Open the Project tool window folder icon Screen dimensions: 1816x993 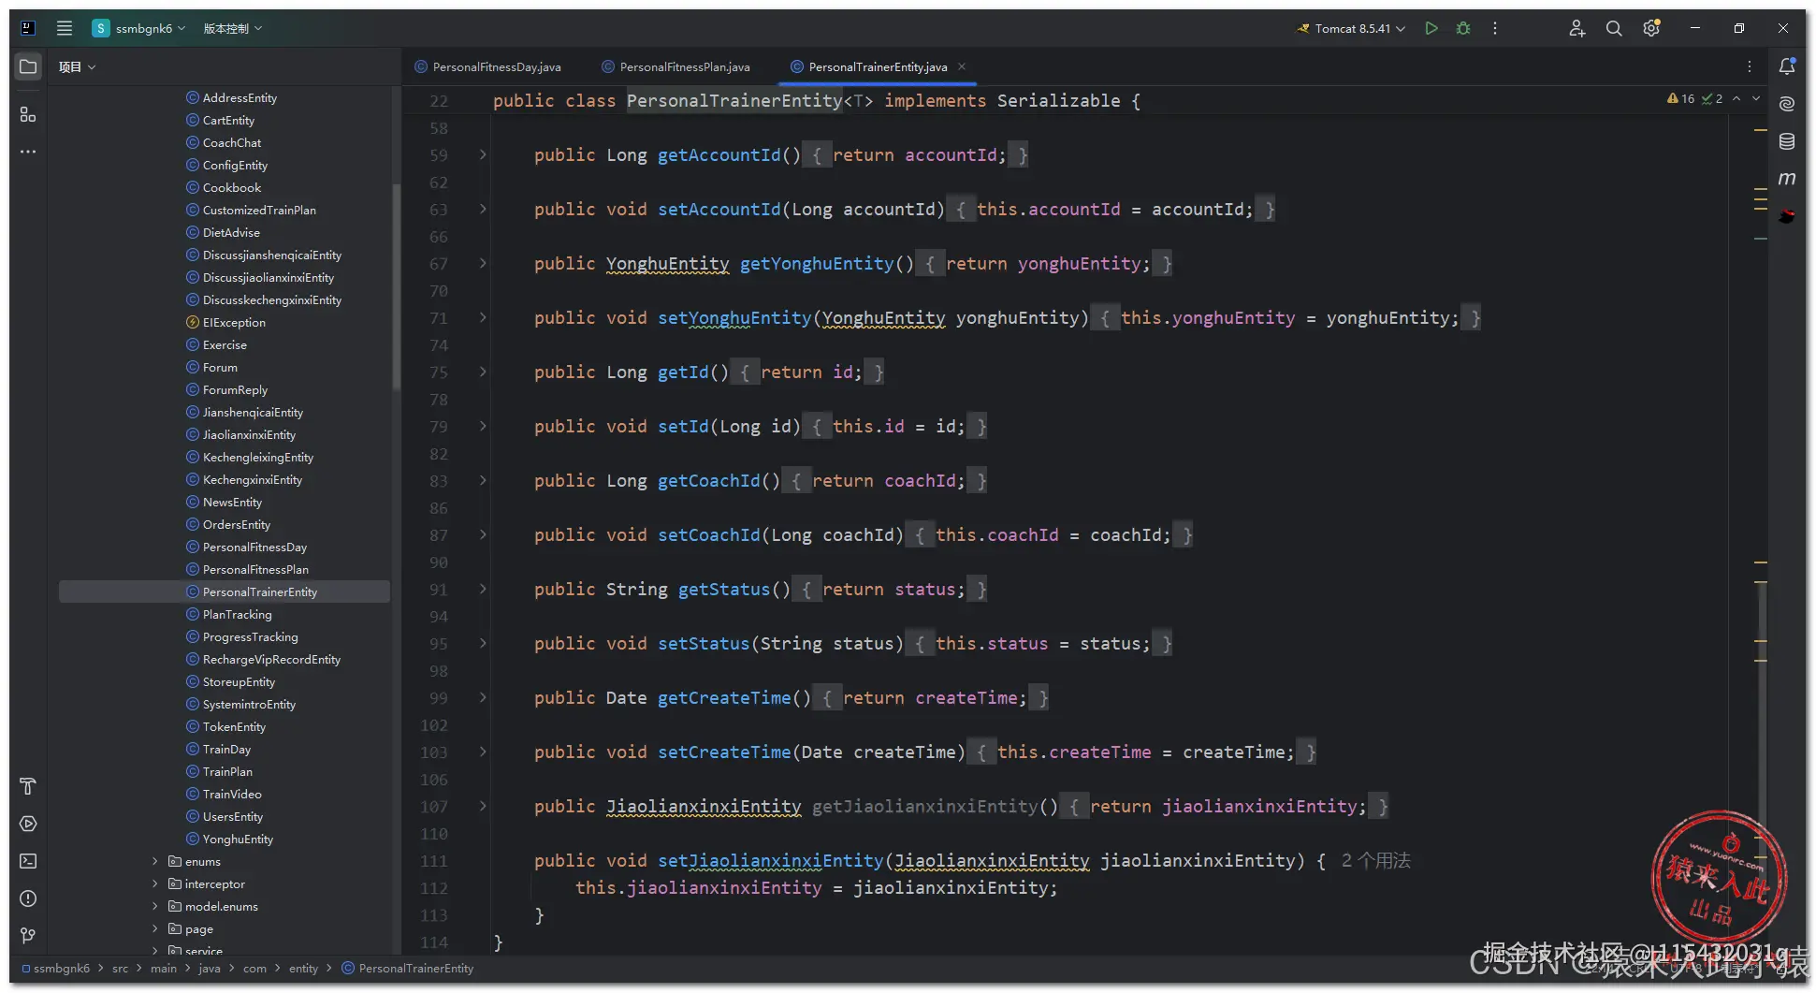coord(28,66)
